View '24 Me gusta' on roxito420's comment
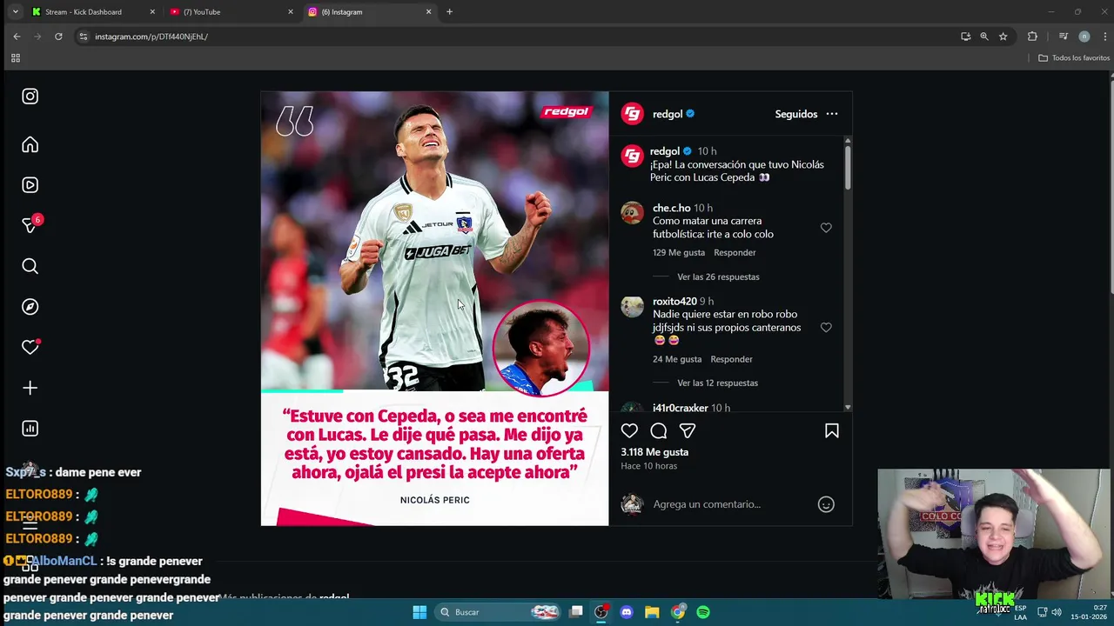1114x626 pixels. [677, 359]
